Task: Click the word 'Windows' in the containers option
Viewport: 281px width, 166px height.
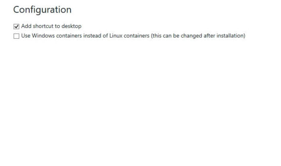Action: click(43, 36)
